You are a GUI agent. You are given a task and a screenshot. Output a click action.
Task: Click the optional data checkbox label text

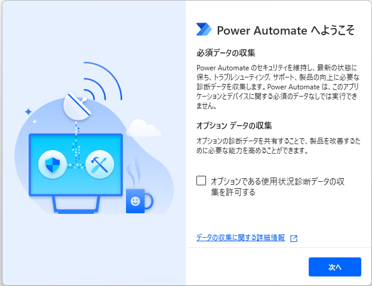point(278,186)
